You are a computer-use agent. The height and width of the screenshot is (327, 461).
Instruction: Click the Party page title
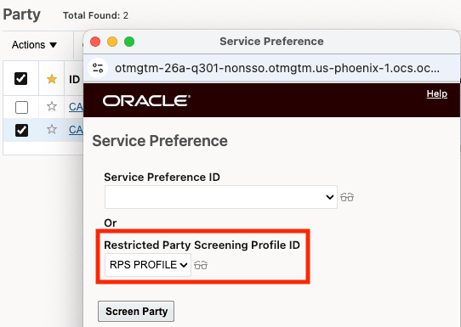point(22,14)
